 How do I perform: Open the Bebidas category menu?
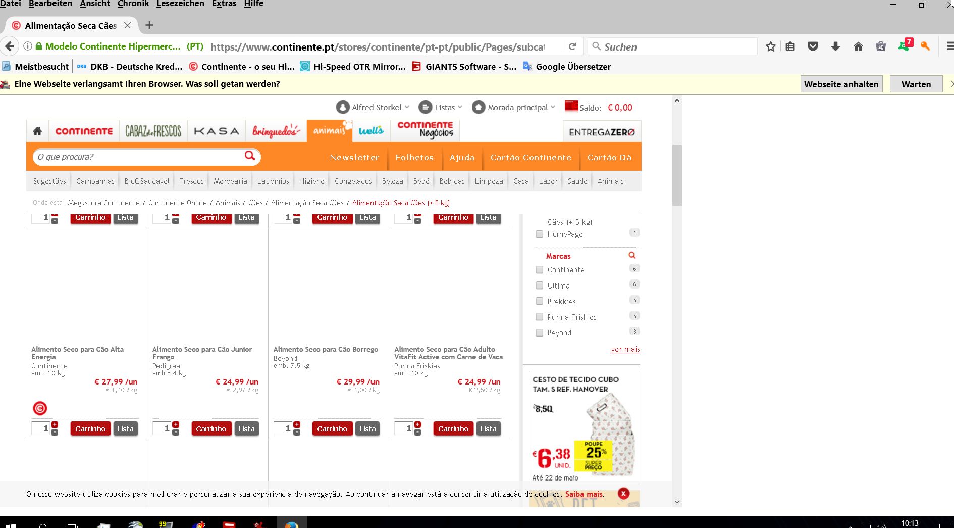tap(452, 181)
